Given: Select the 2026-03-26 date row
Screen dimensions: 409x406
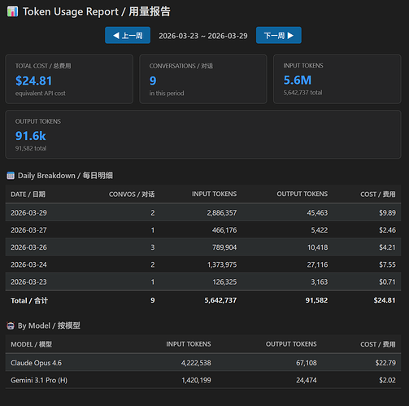Looking at the screenshot, I should [x=203, y=247].
